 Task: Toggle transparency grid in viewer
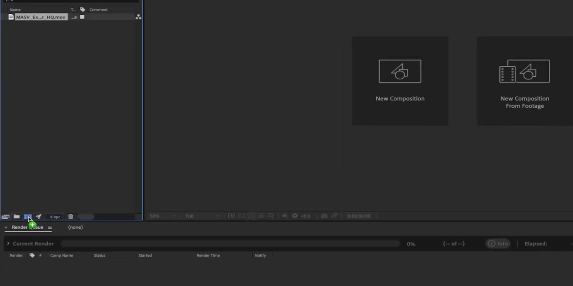tap(241, 216)
